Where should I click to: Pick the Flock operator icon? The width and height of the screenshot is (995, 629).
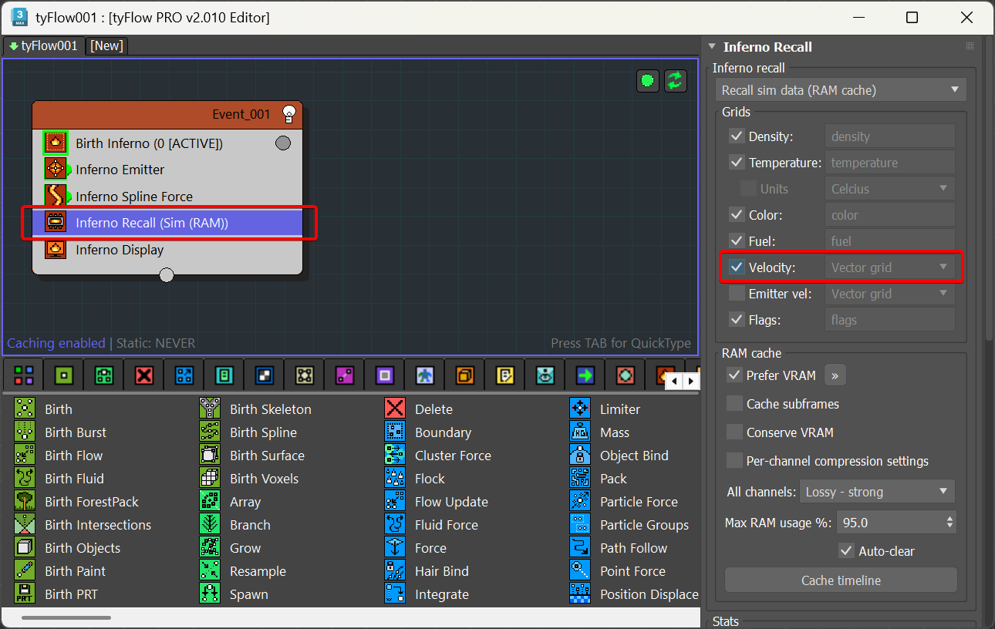click(395, 479)
